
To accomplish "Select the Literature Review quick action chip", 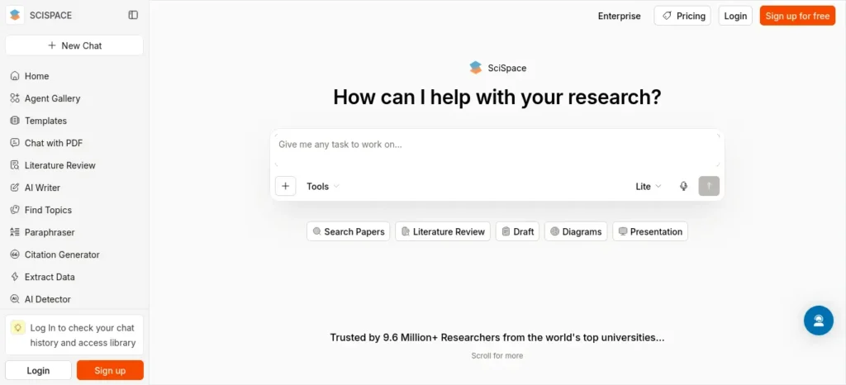I will tap(443, 231).
